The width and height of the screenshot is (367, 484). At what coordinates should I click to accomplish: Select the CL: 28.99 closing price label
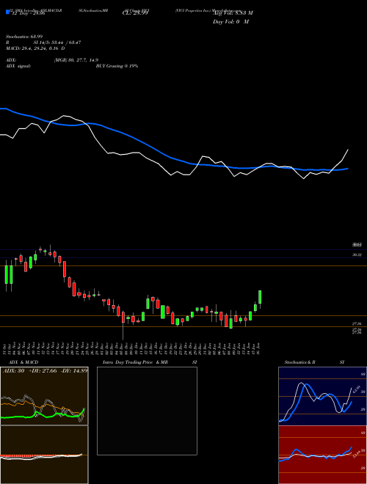click(x=135, y=13)
